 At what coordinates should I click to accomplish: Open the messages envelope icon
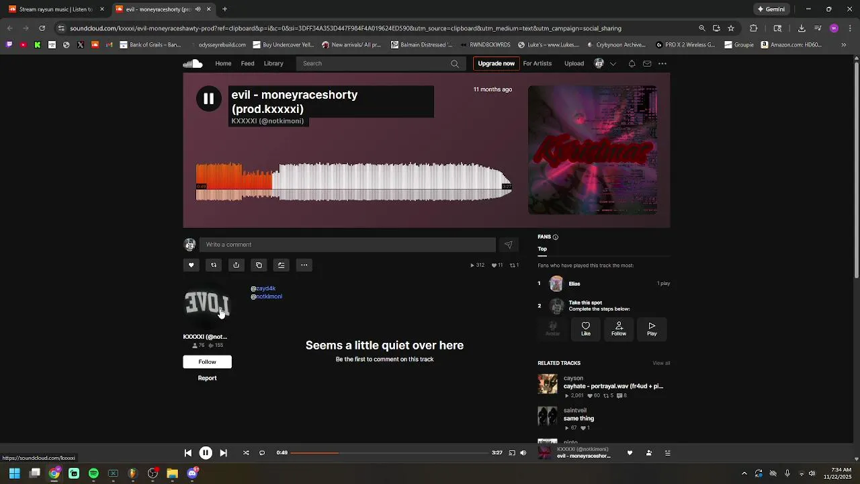pyautogui.click(x=647, y=64)
